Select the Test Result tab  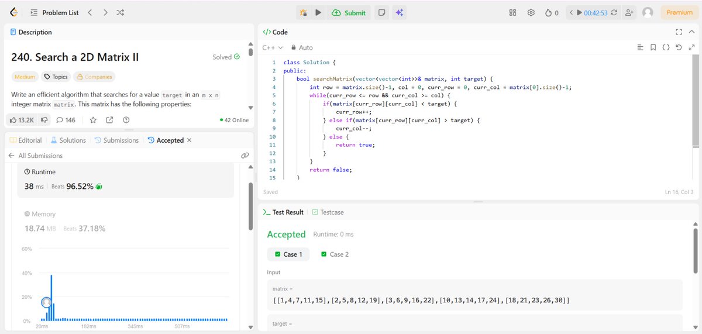(283, 212)
